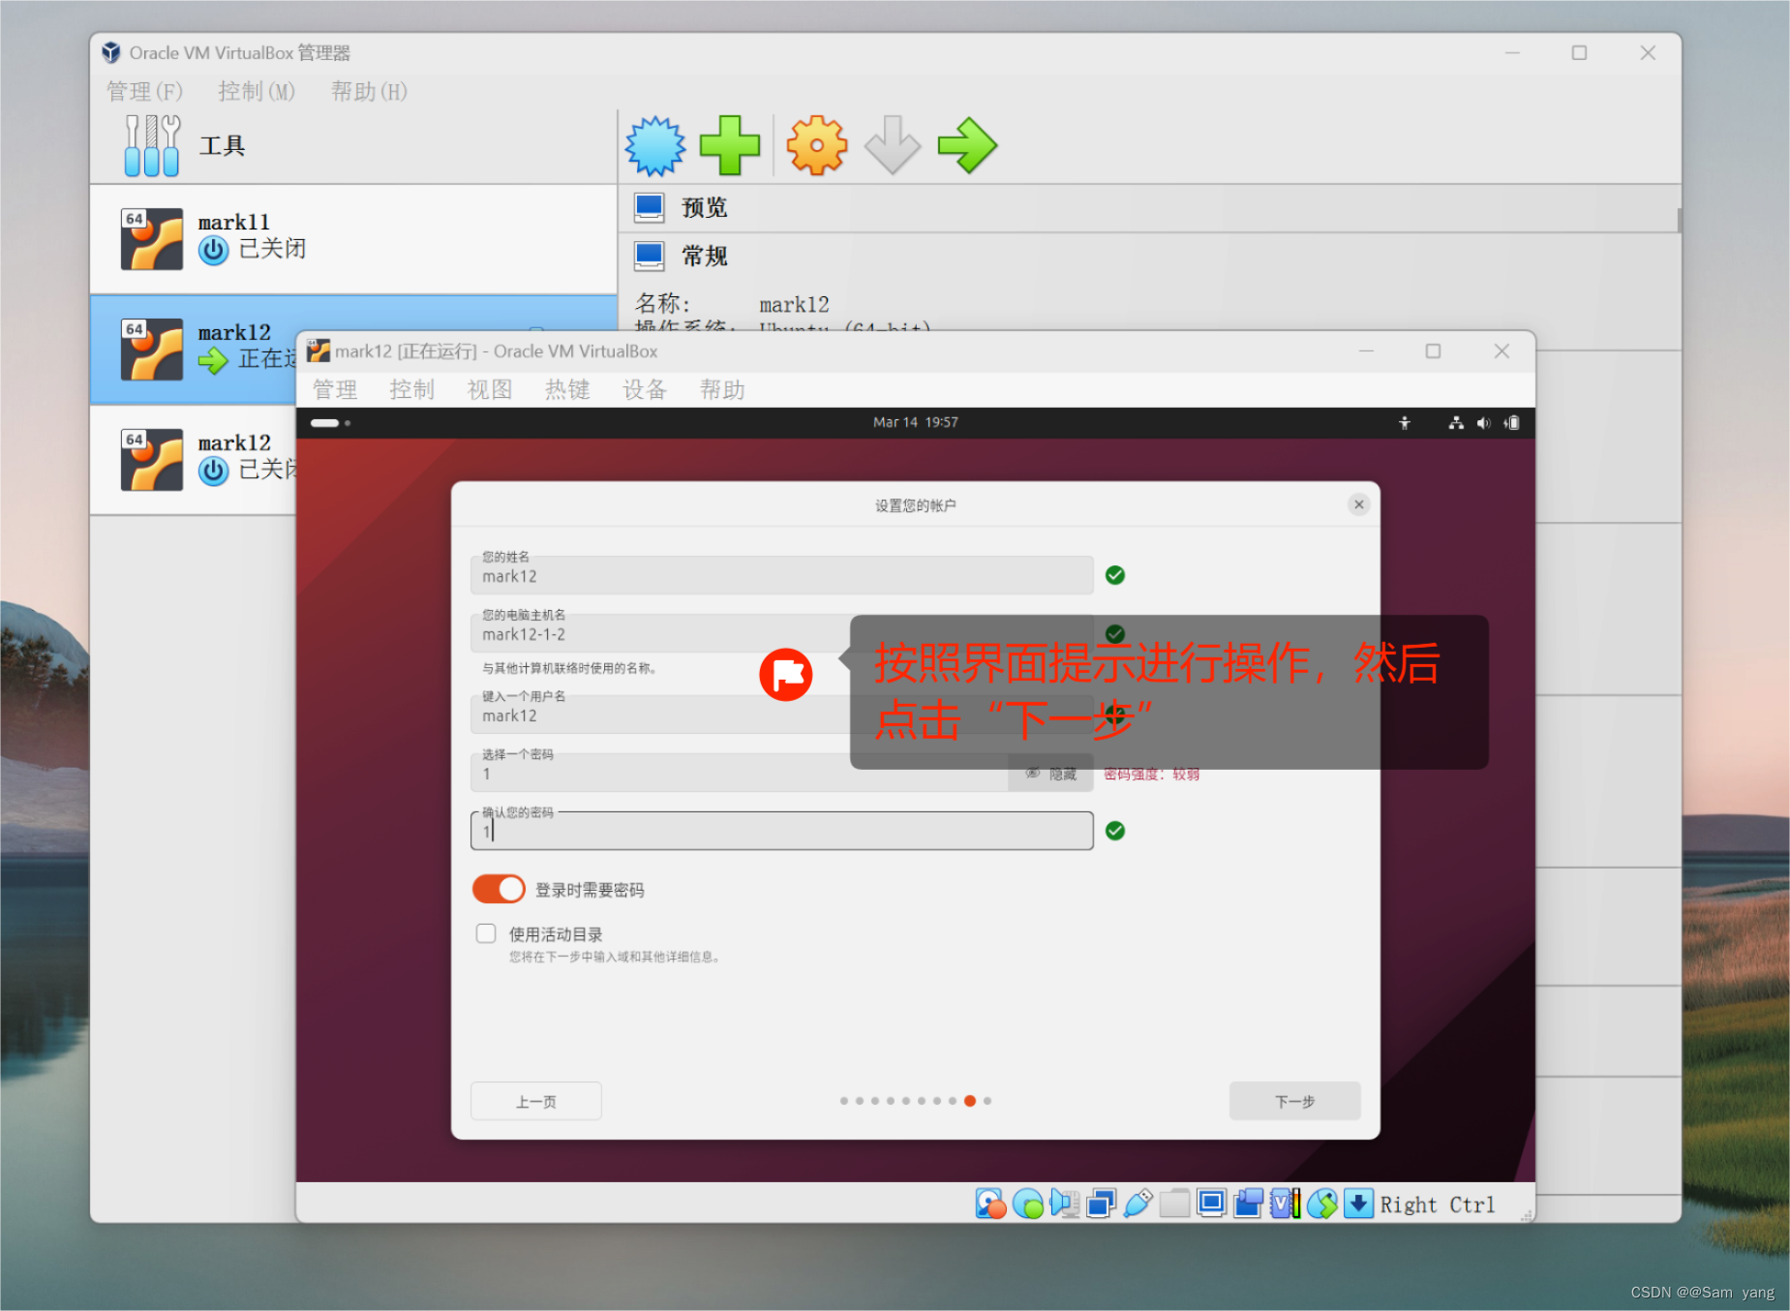
Task: Click the 下一步 button
Action: pyautogui.click(x=1294, y=1101)
